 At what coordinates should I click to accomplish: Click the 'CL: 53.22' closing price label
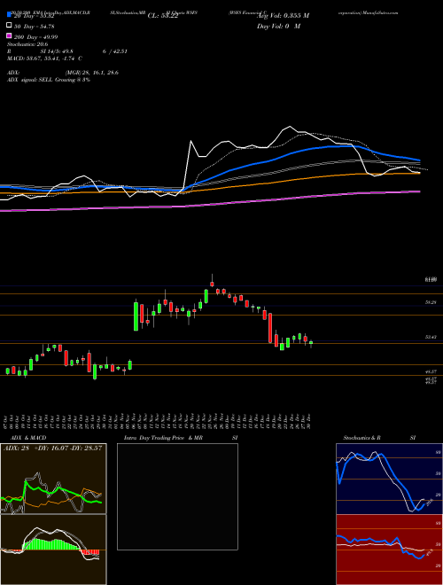click(163, 16)
